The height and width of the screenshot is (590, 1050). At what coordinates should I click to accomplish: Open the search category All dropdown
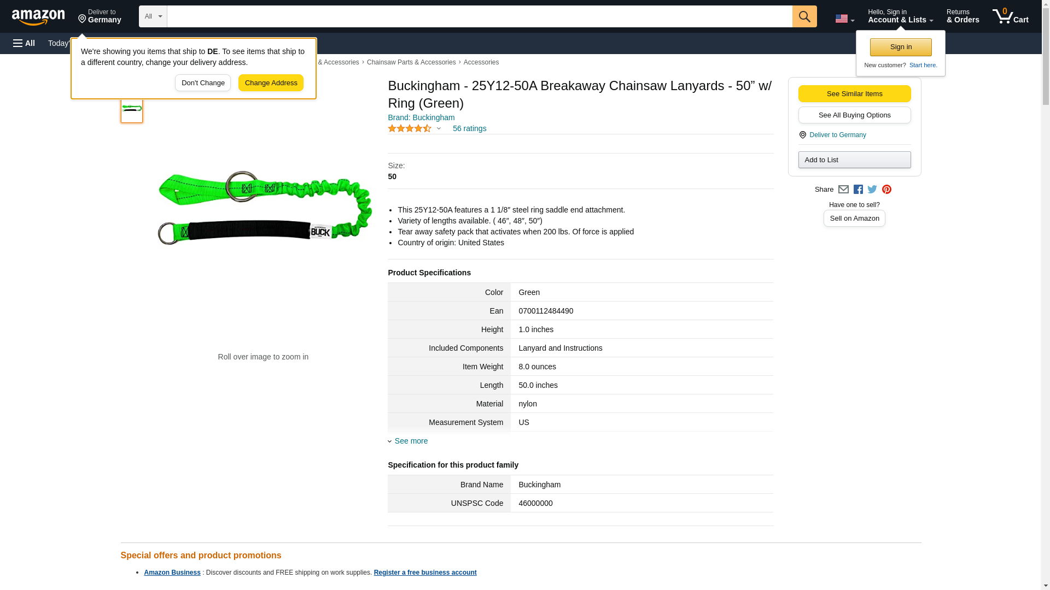pyautogui.click(x=153, y=16)
